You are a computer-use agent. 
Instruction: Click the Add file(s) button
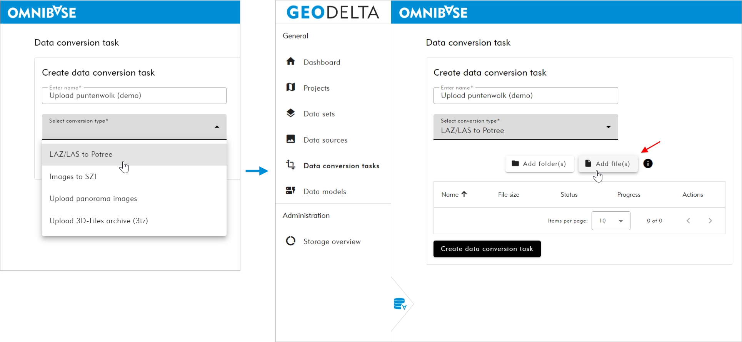pyautogui.click(x=608, y=164)
